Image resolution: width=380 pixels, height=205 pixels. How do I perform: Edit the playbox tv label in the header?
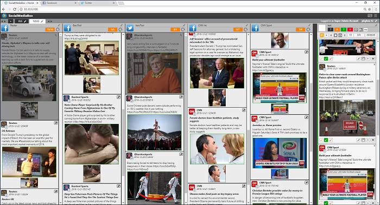[376, 21]
